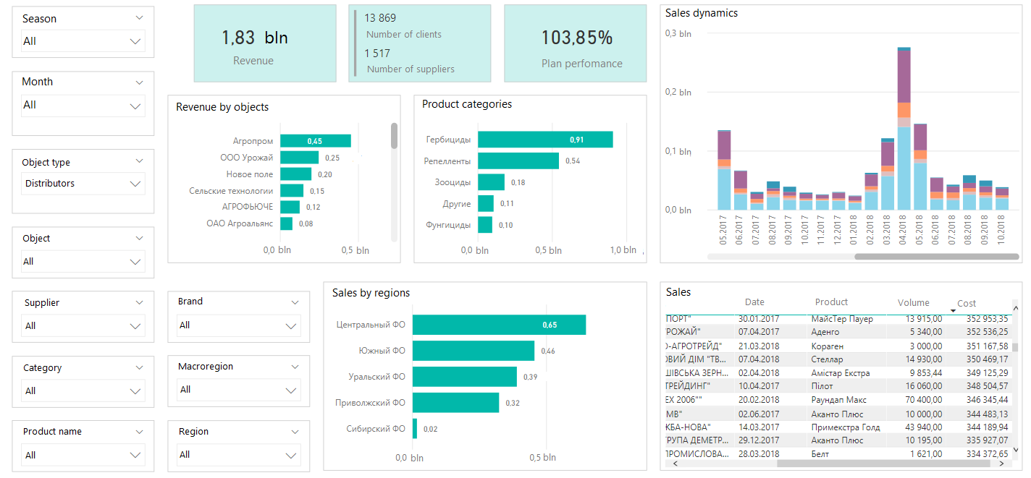Select the Сибирский ФО region bar
The height and width of the screenshot is (478, 1031).
(415, 429)
